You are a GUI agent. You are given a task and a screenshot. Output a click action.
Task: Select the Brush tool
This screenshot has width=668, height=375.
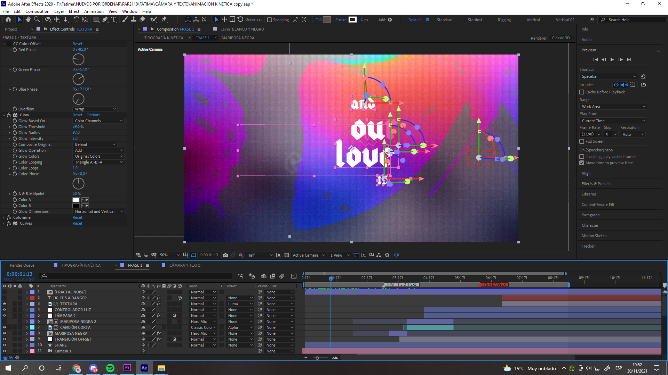click(x=125, y=19)
